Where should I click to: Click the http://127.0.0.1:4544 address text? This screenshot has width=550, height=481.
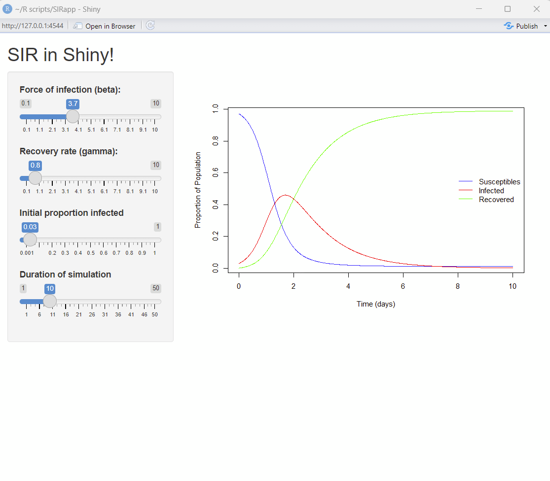click(x=33, y=26)
